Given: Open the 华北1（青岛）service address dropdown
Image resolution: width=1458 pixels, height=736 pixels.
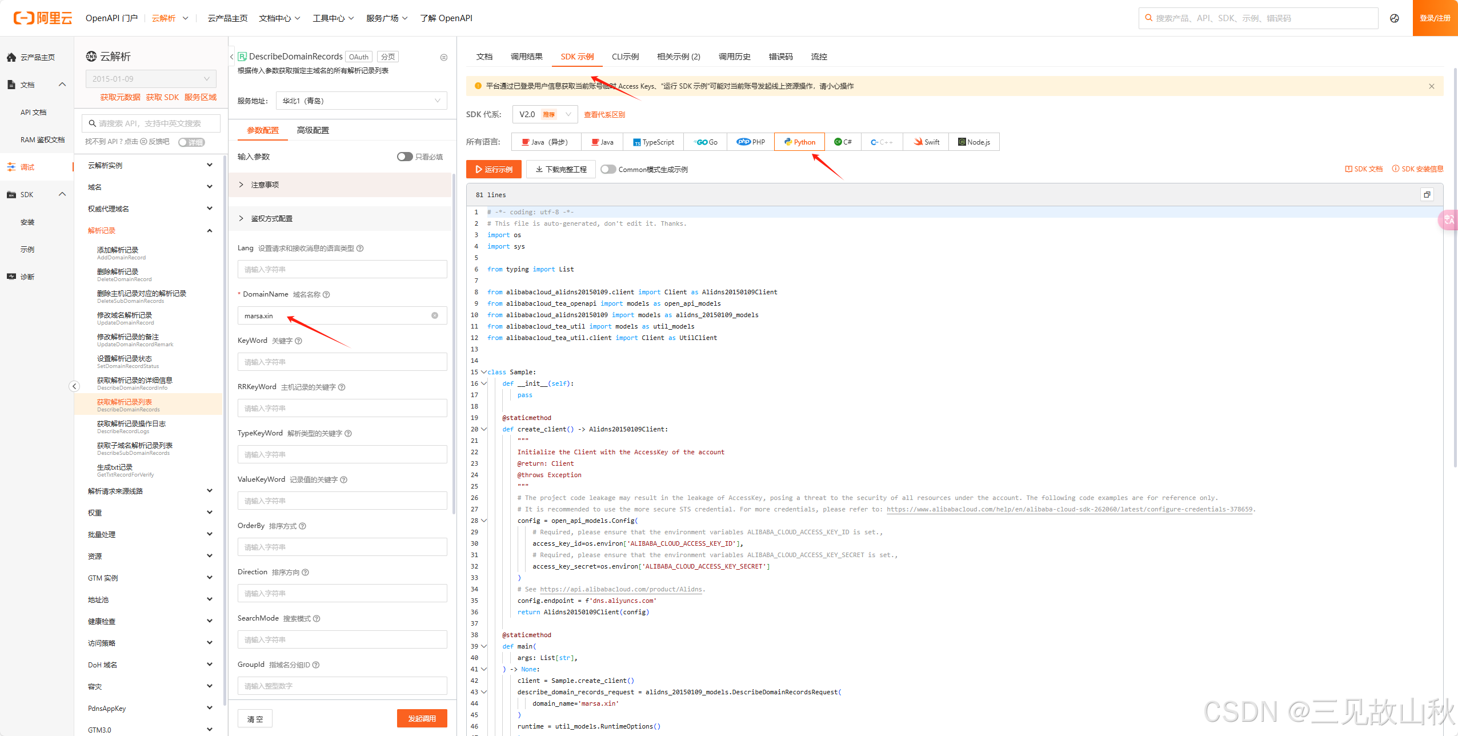Looking at the screenshot, I should coord(361,101).
